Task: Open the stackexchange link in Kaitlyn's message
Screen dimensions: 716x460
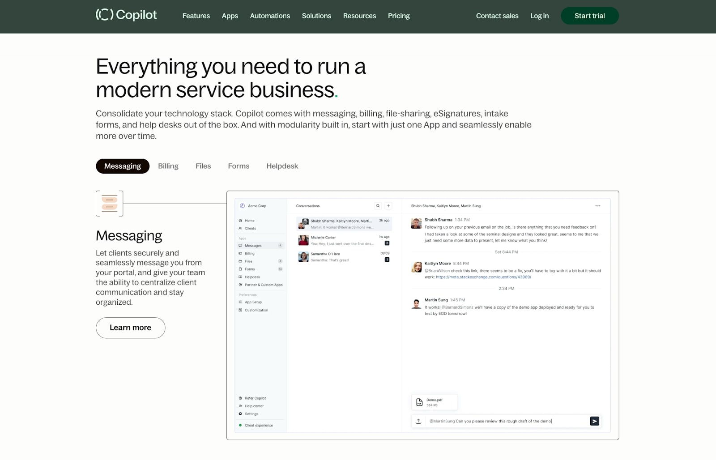Action: coord(483,277)
